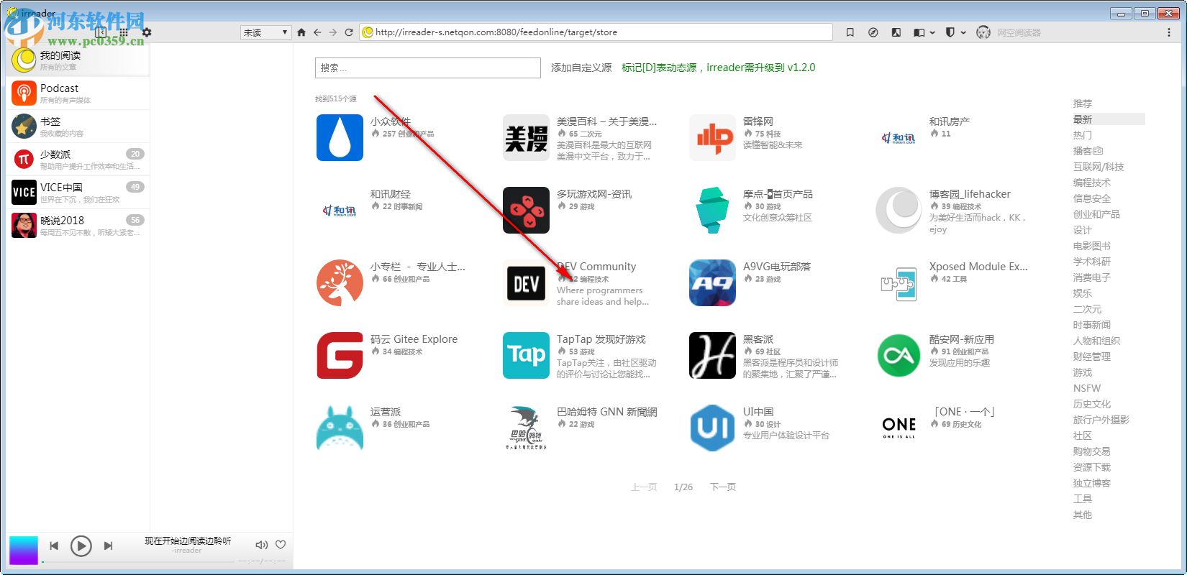Select the NSFW category
This screenshot has height=575, width=1187.
[1087, 388]
